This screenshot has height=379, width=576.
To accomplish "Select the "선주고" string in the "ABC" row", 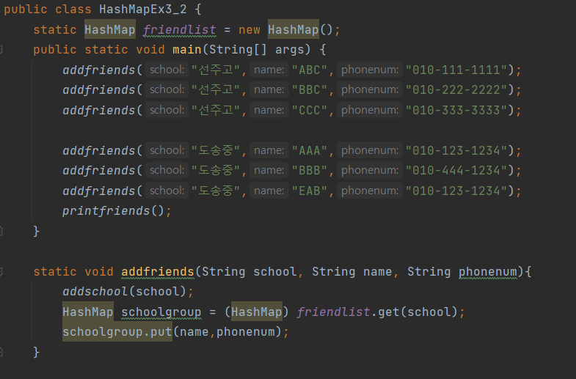I will (x=216, y=70).
